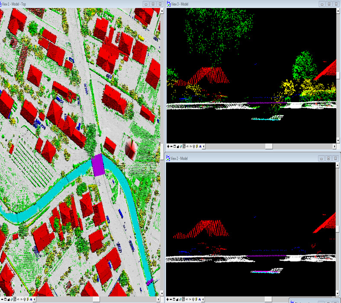Minimize the View 2 - Model window
This screenshot has height=303, width=341.
(321, 158)
